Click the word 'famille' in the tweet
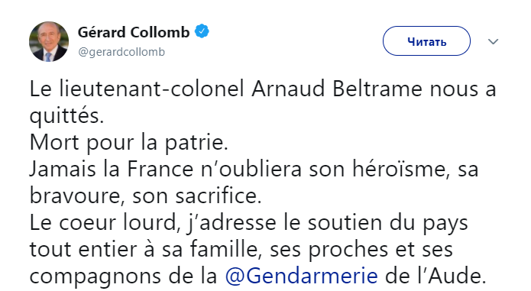 click(x=225, y=249)
